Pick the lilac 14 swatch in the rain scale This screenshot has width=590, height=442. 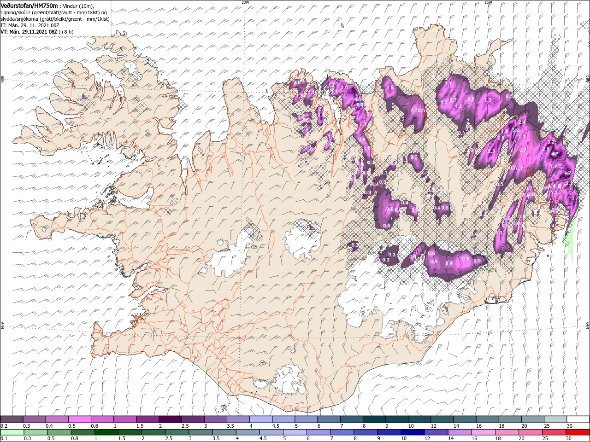460,432
